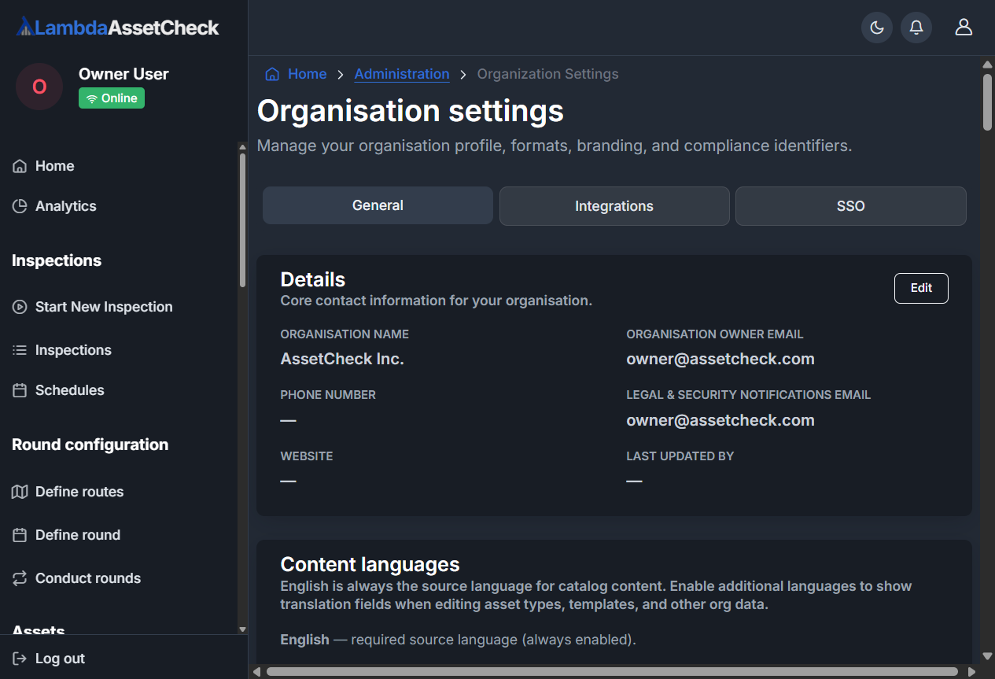Click the Home sidebar house icon
Image resolution: width=995 pixels, height=679 pixels.
click(x=20, y=166)
